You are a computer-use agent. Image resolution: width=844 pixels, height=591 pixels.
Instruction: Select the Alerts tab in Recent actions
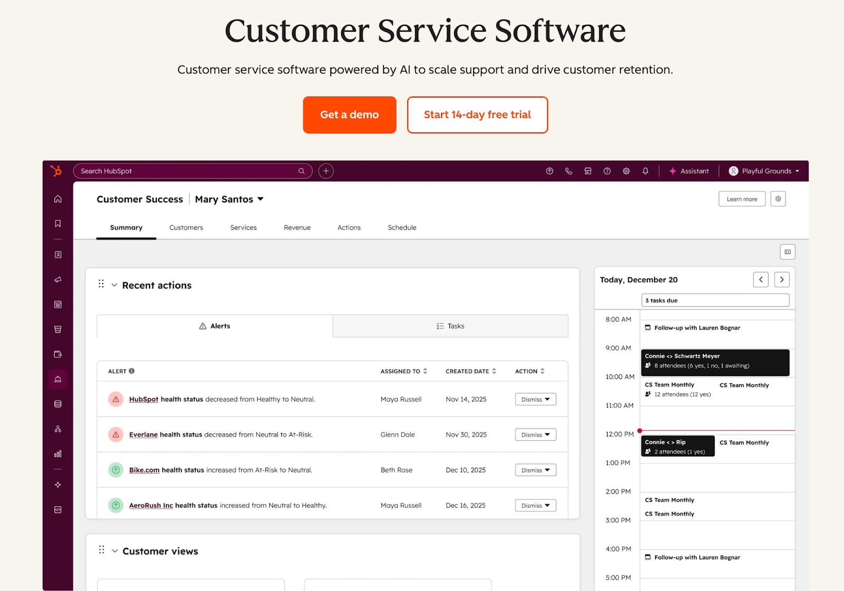tap(215, 326)
